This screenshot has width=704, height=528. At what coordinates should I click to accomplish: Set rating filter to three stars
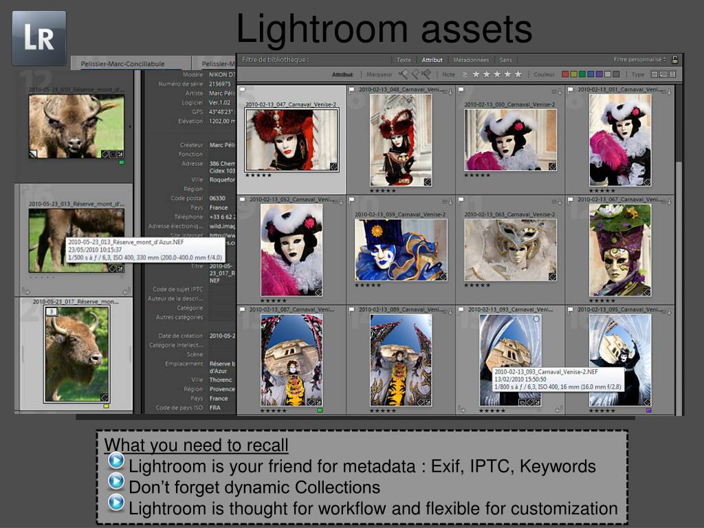click(x=497, y=74)
